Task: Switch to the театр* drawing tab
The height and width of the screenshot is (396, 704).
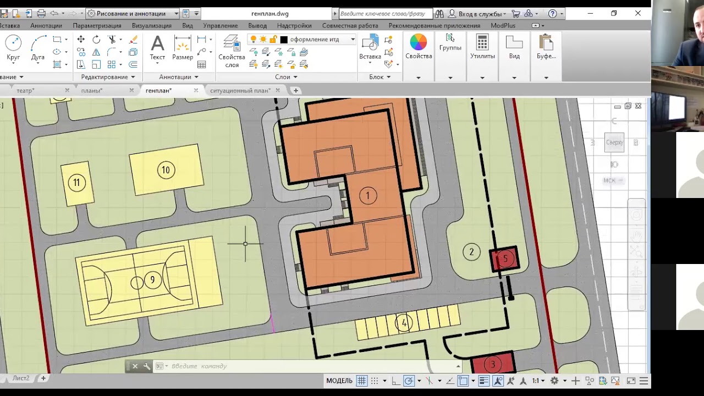Action: click(25, 91)
